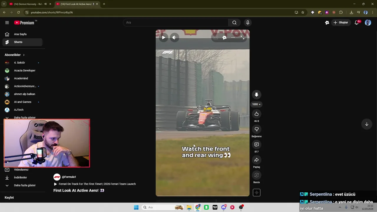Install the app via address bar icon

(296, 12)
